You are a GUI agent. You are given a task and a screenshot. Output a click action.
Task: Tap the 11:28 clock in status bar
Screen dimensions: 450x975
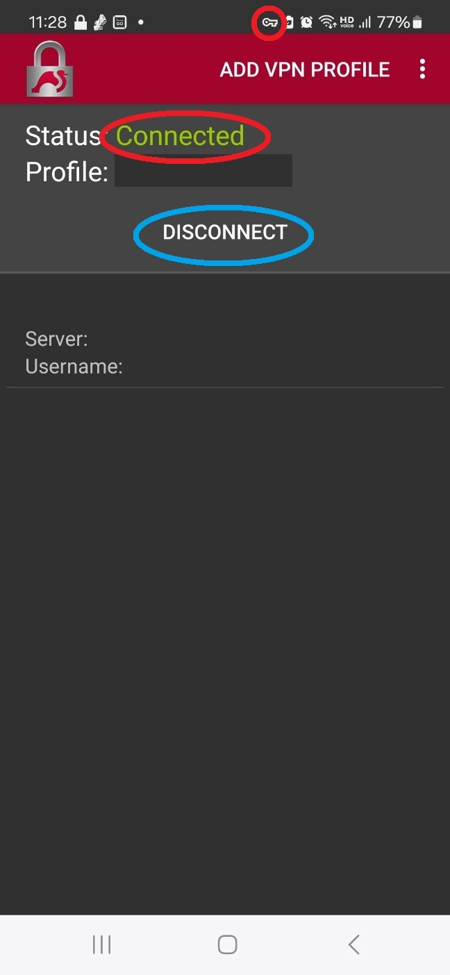(x=48, y=22)
